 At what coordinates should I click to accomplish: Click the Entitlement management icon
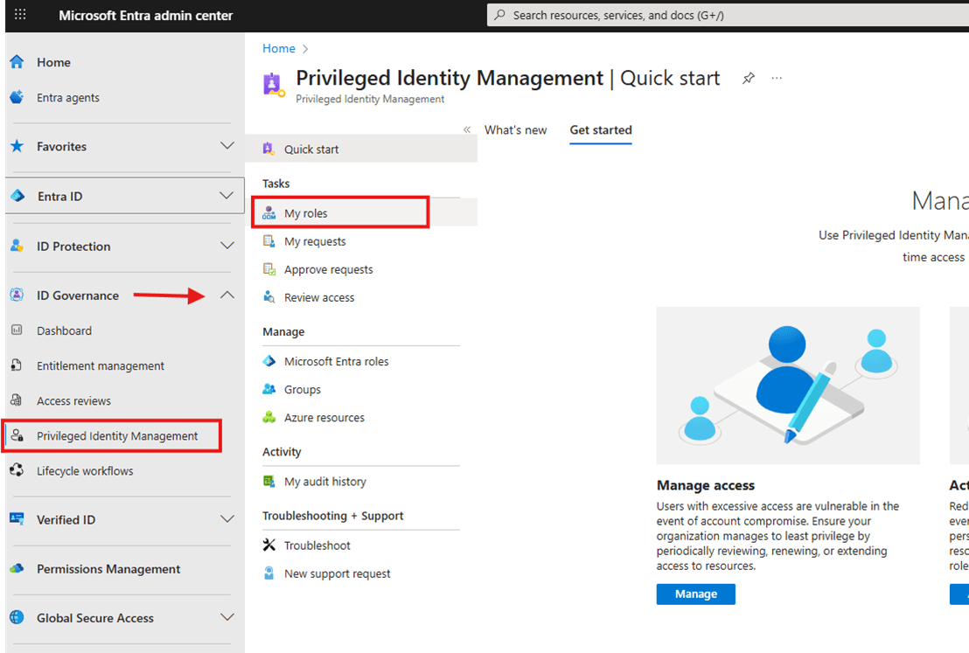17,365
